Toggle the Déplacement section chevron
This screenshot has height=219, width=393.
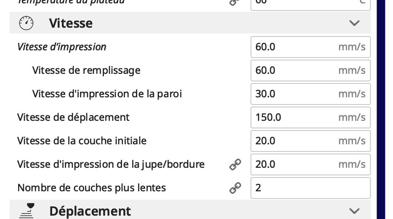354,211
